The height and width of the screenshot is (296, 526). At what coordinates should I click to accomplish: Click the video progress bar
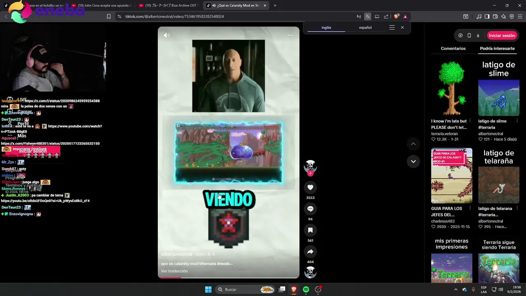(x=228, y=277)
